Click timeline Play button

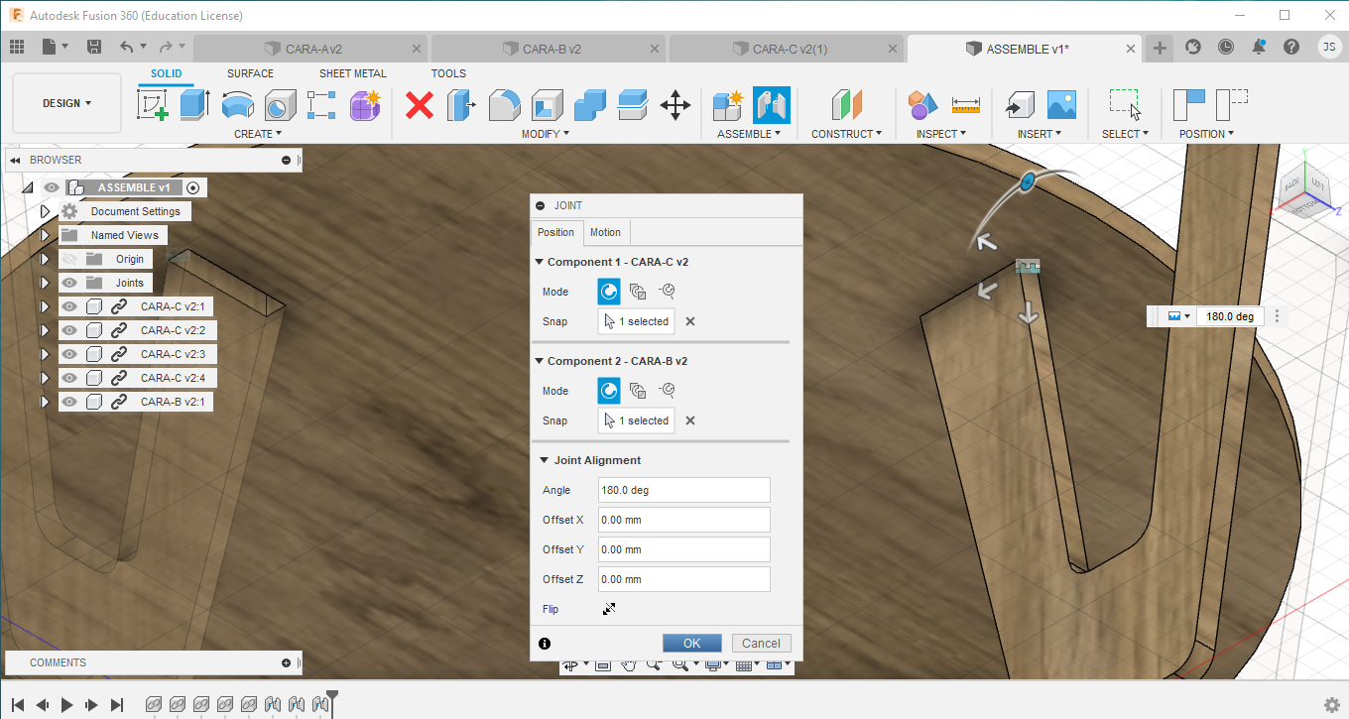click(x=66, y=705)
